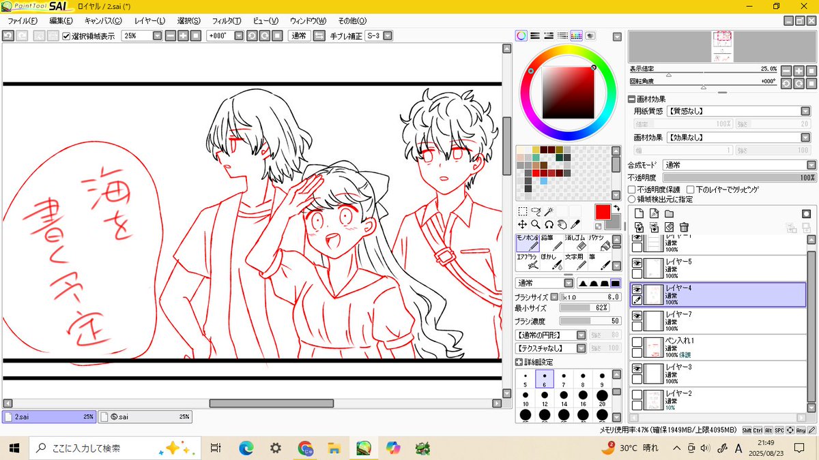Select the eyedropper color picker tool
Screen dimensions: 819x460
click(x=575, y=224)
